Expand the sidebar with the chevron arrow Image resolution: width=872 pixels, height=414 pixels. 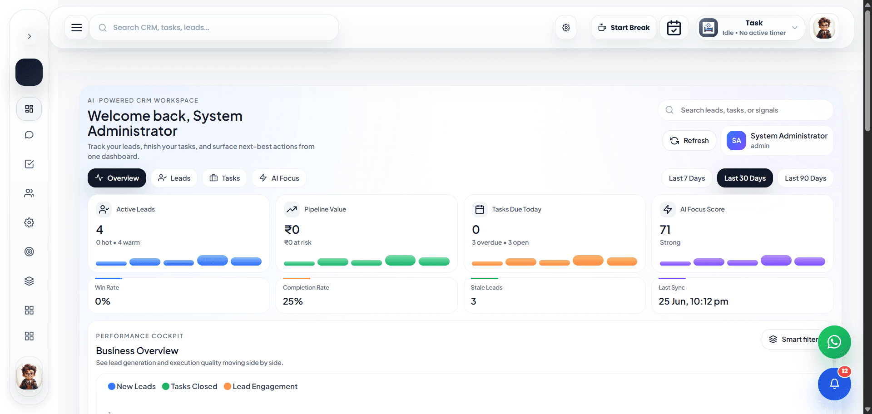[x=29, y=36]
